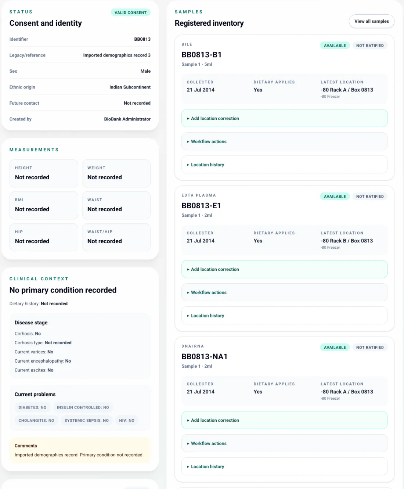
Task: Expand Add location correction for BB0813-B1
Action: pyautogui.click(x=284, y=118)
